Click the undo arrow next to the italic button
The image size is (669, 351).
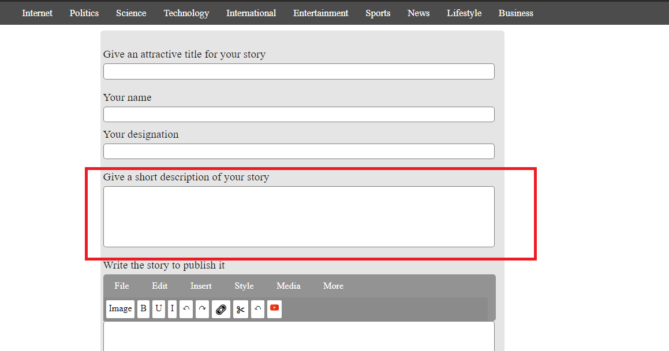[186, 309]
